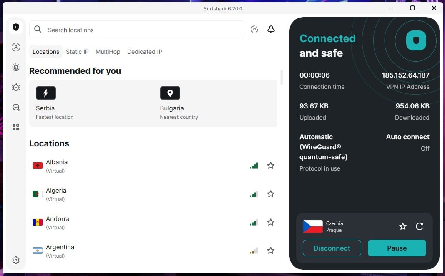Screen dimensions: 445x276
Task: Open the Search magnifier icon in sidebar
Action: (x=16, y=107)
